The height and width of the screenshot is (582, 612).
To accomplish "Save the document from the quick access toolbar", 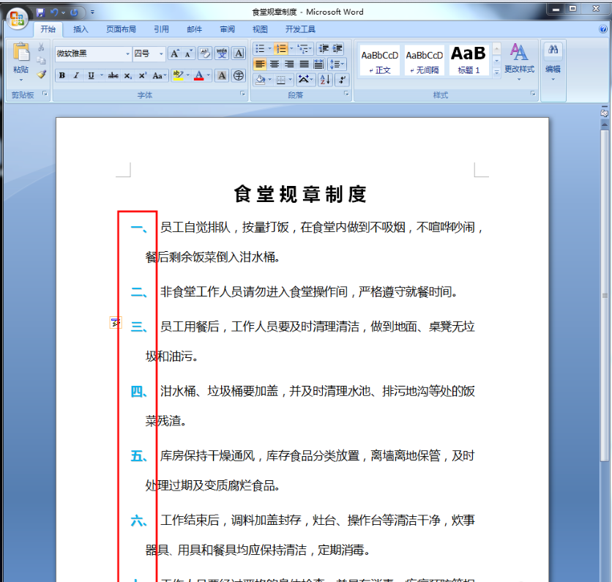I will coord(40,12).
